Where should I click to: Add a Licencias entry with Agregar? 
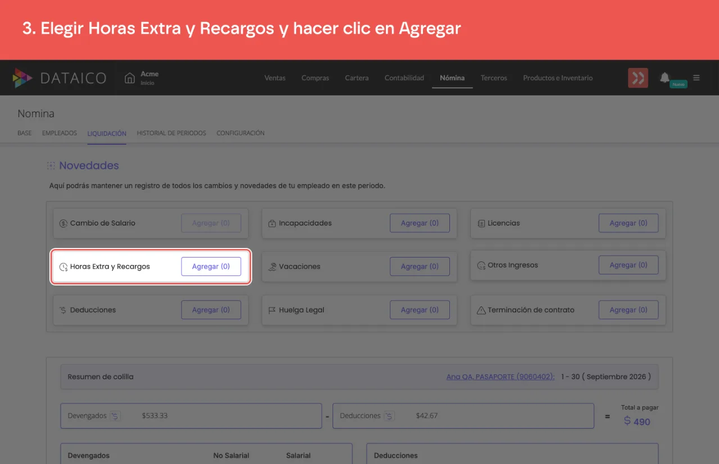click(x=629, y=223)
